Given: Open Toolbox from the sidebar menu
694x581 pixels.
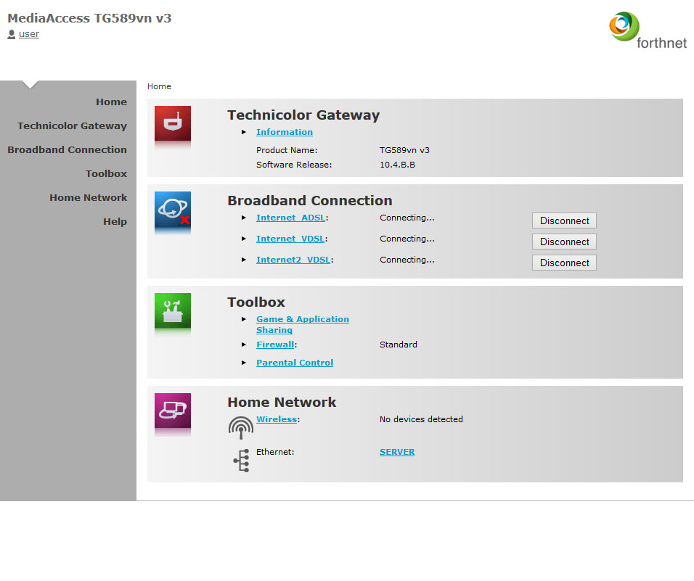Looking at the screenshot, I should pos(106,174).
